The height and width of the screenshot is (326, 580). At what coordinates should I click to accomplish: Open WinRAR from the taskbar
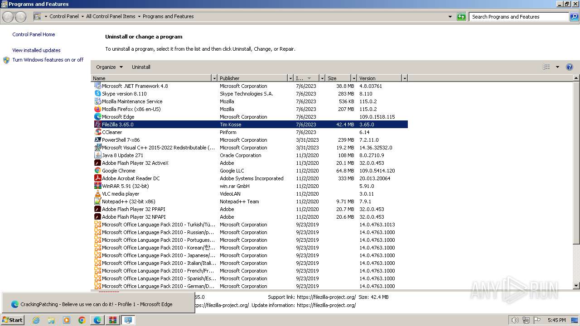113,320
